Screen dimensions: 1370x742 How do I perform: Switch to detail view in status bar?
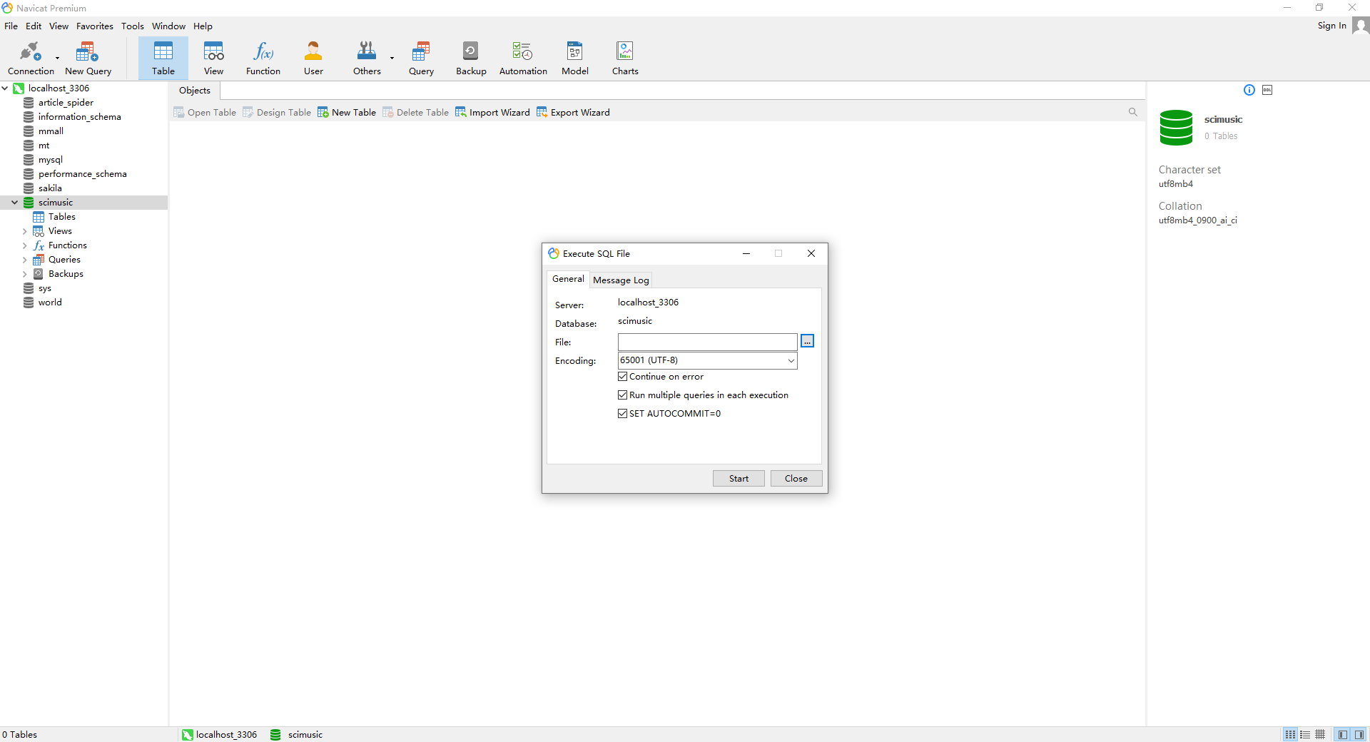[1320, 734]
